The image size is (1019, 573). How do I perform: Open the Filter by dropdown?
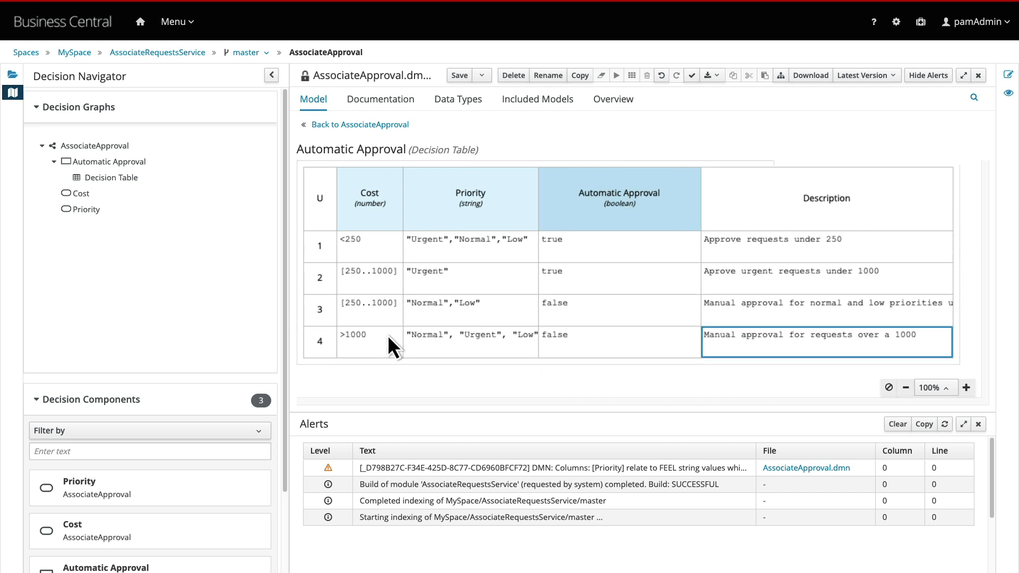point(150,430)
